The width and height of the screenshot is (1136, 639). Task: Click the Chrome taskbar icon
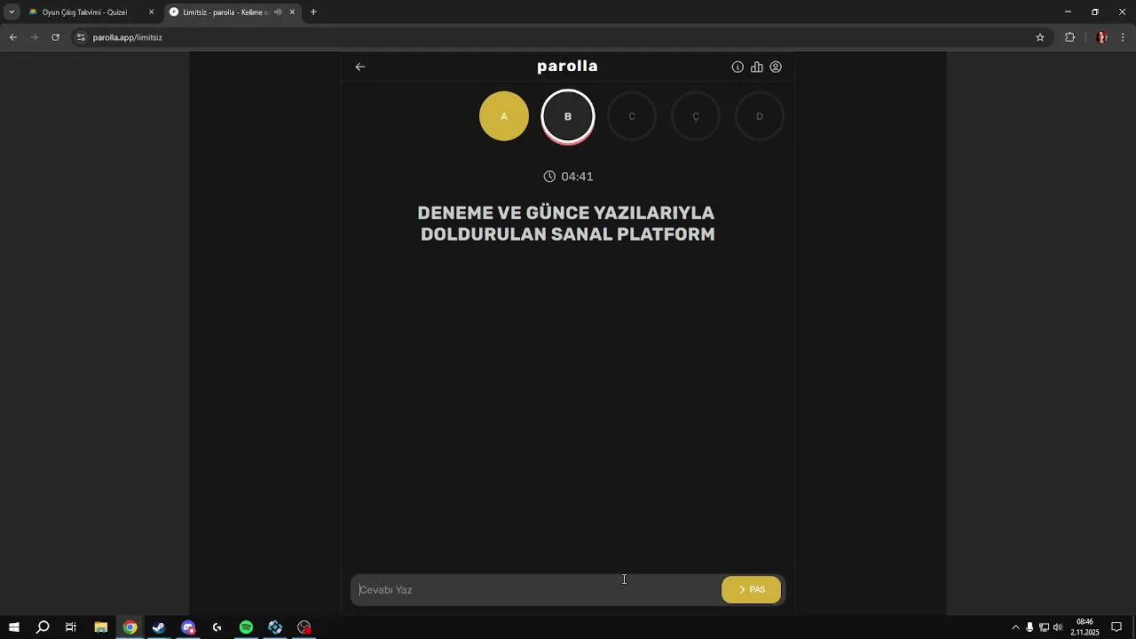coord(130,627)
